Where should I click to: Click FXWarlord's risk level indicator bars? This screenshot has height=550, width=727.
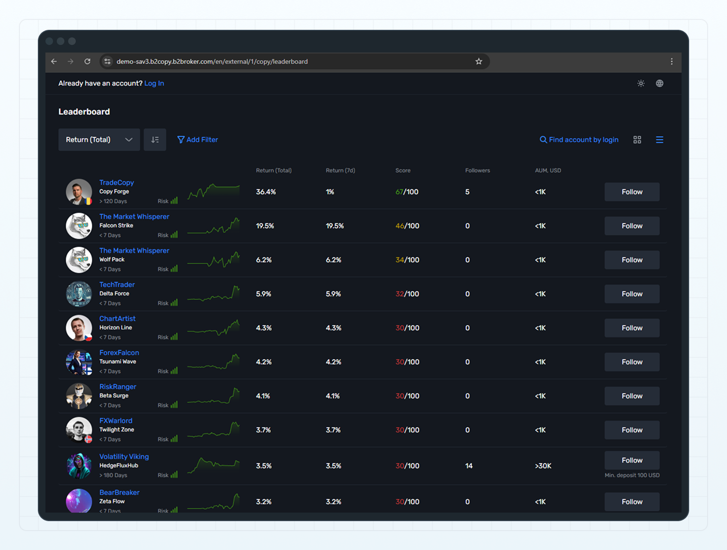coord(175,439)
